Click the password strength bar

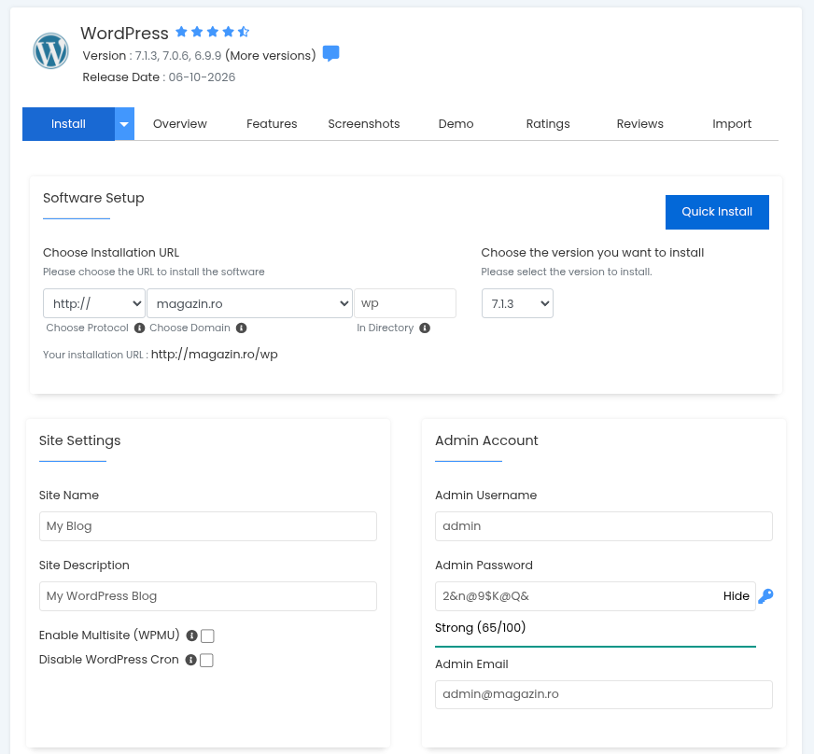point(596,647)
